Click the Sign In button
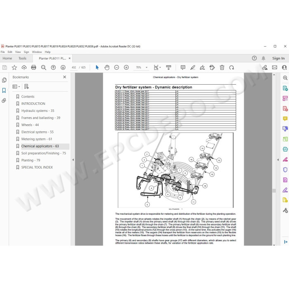 pyautogui.click(x=278, y=58)
